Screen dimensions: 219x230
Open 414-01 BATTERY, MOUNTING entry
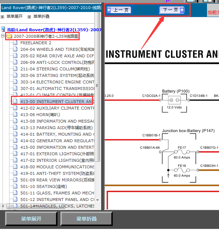[x=57, y=134]
